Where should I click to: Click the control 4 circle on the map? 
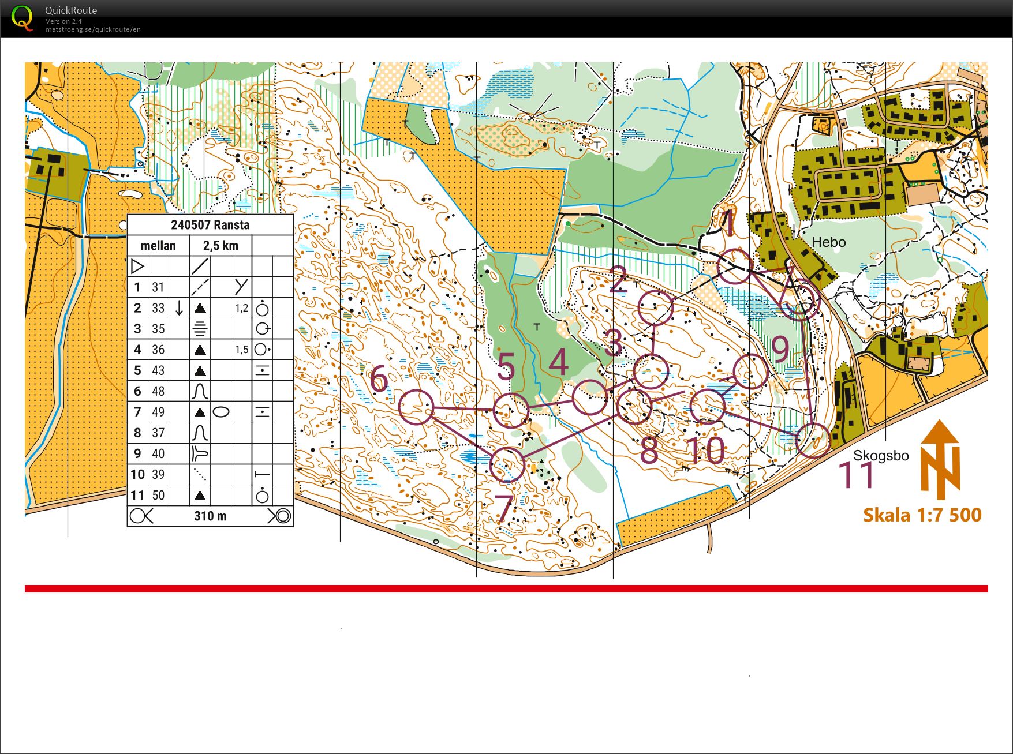tap(590, 397)
